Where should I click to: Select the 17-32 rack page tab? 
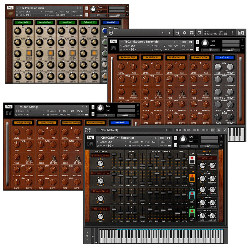point(187,130)
